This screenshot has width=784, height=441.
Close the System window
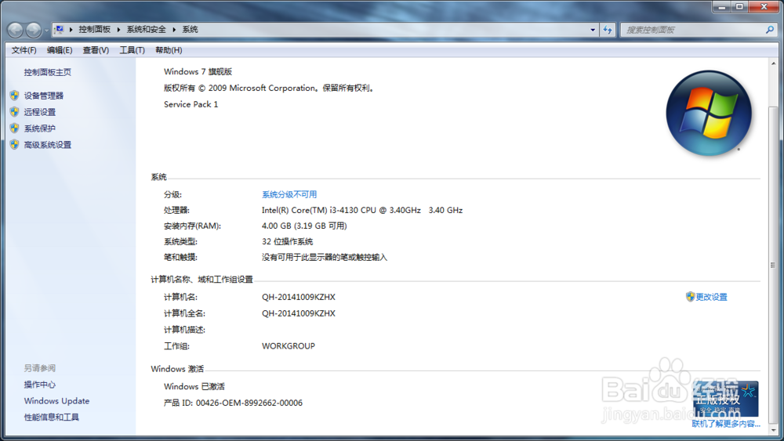pos(764,6)
